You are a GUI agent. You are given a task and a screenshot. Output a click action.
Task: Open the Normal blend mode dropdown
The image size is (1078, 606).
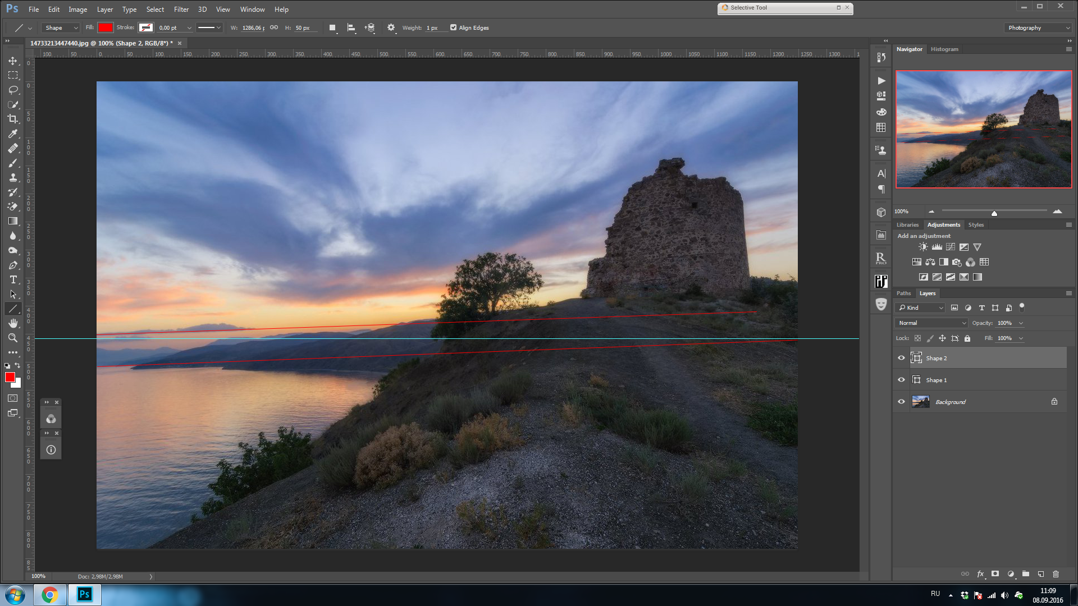pos(931,323)
